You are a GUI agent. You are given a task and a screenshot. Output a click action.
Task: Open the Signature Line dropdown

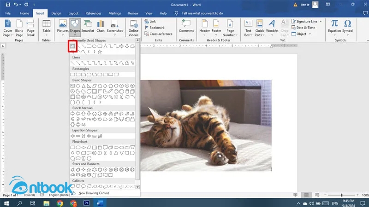321,21
